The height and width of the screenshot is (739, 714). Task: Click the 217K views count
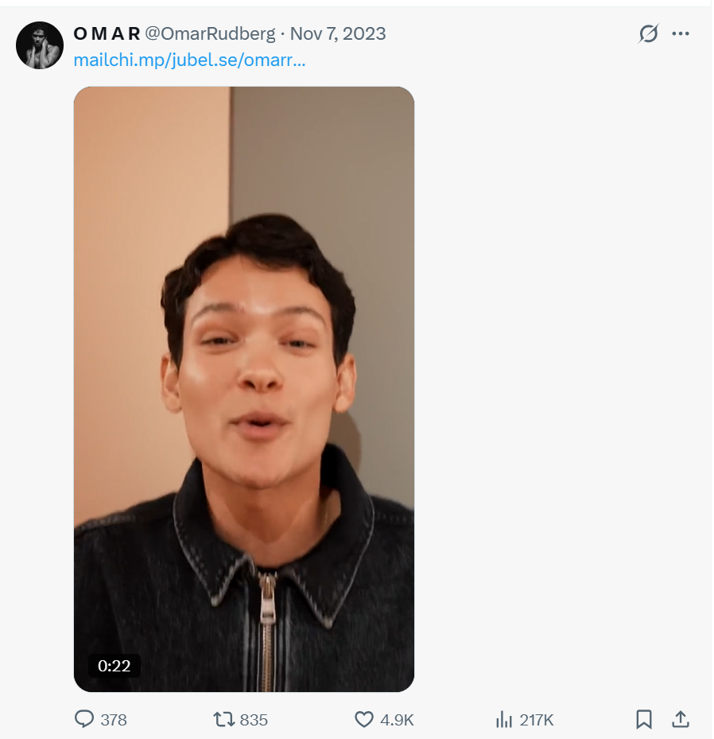pyautogui.click(x=537, y=720)
